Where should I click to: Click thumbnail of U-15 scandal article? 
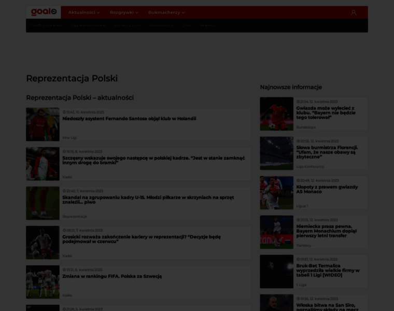tap(43, 203)
